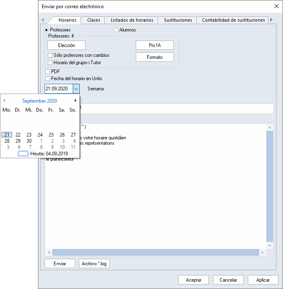Switch to the Sustituciones tab

click(178, 20)
